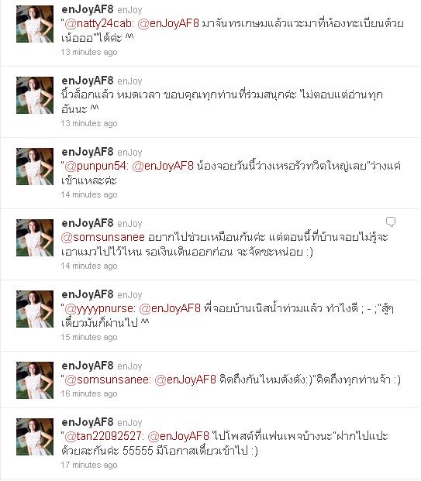Screen dimensions: 421x481
Task: Click the enJoyAF8 username on the first tweet
Action: 88,9
